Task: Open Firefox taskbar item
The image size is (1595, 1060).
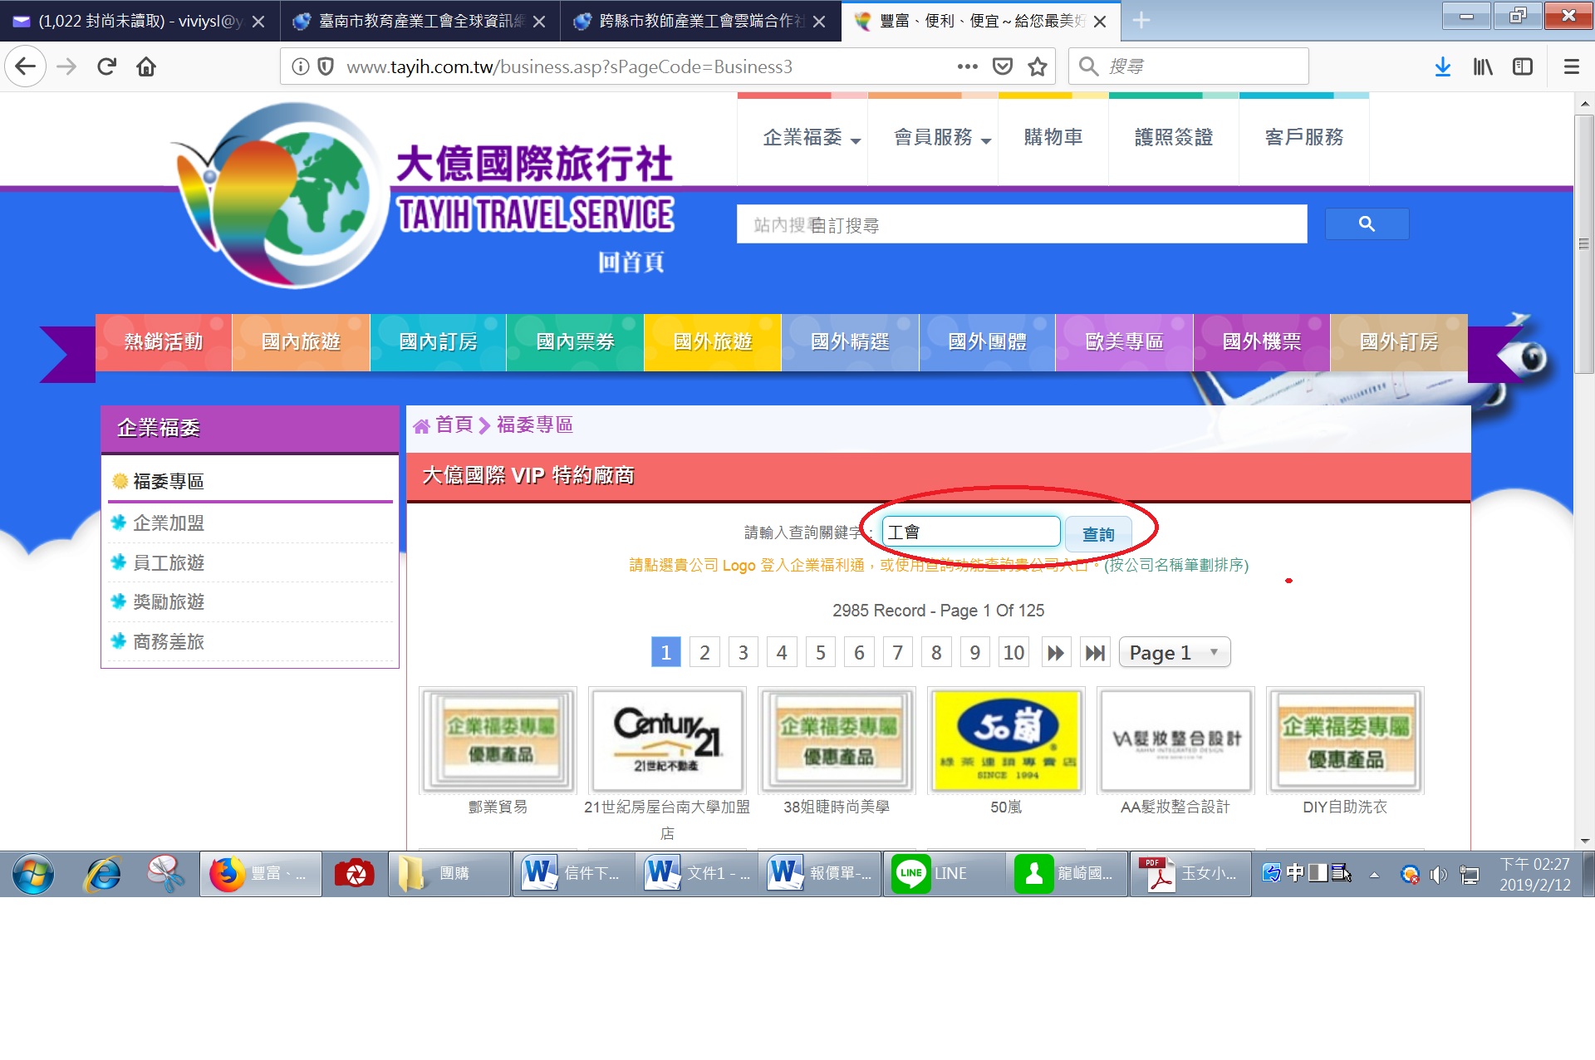Action: click(260, 874)
